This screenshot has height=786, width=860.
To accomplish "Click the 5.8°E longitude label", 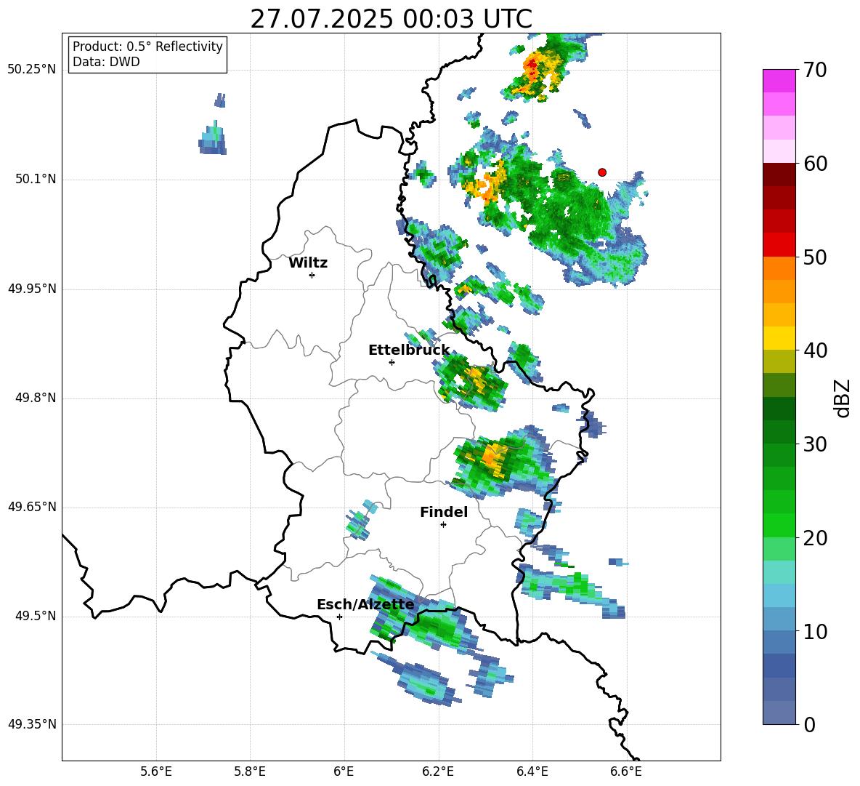I will (x=250, y=771).
